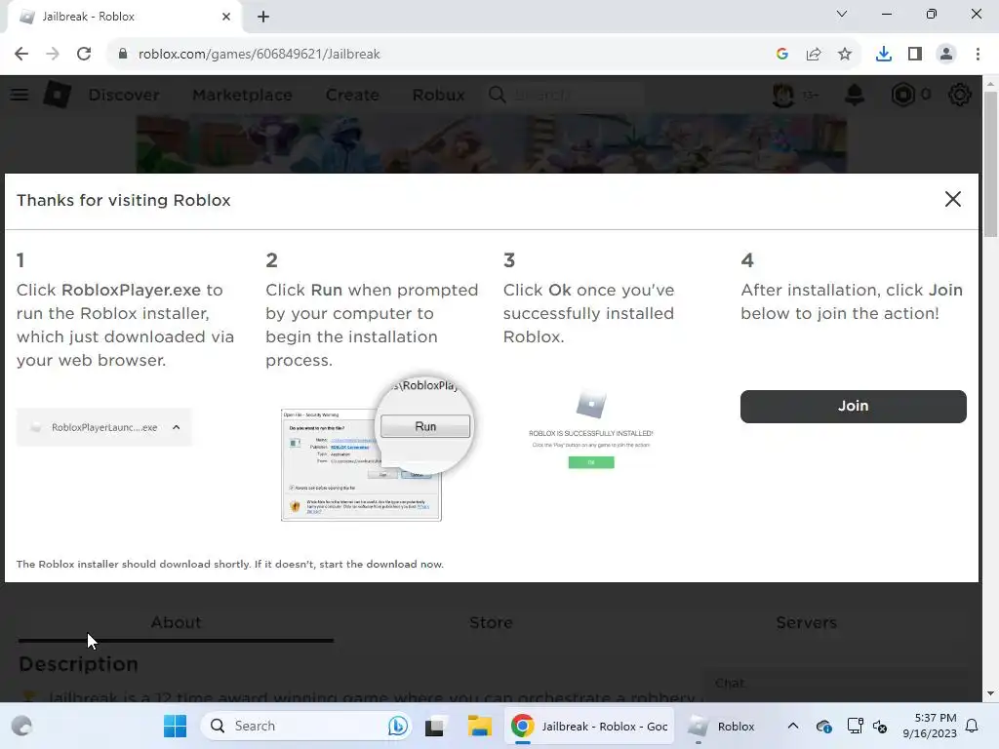Reload the Jailbreak page

(x=84, y=55)
